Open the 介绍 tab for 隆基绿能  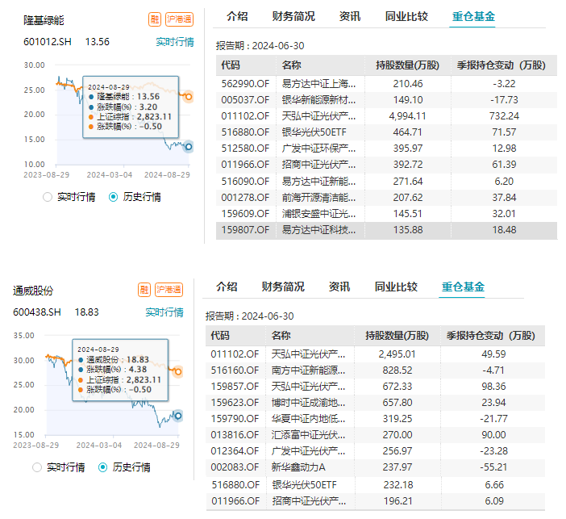tap(237, 16)
